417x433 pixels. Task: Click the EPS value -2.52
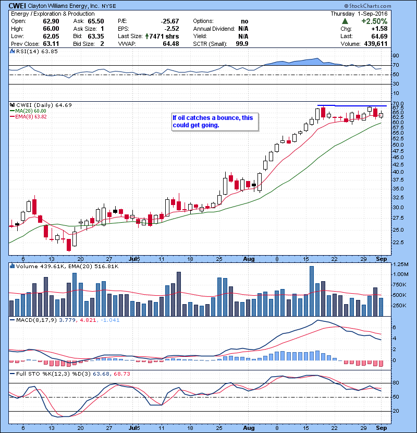pyautogui.click(x=171, y=29)
